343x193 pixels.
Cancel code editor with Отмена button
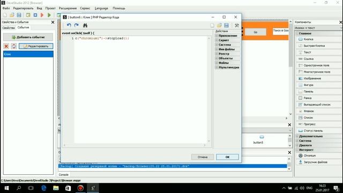pos(203,157)
